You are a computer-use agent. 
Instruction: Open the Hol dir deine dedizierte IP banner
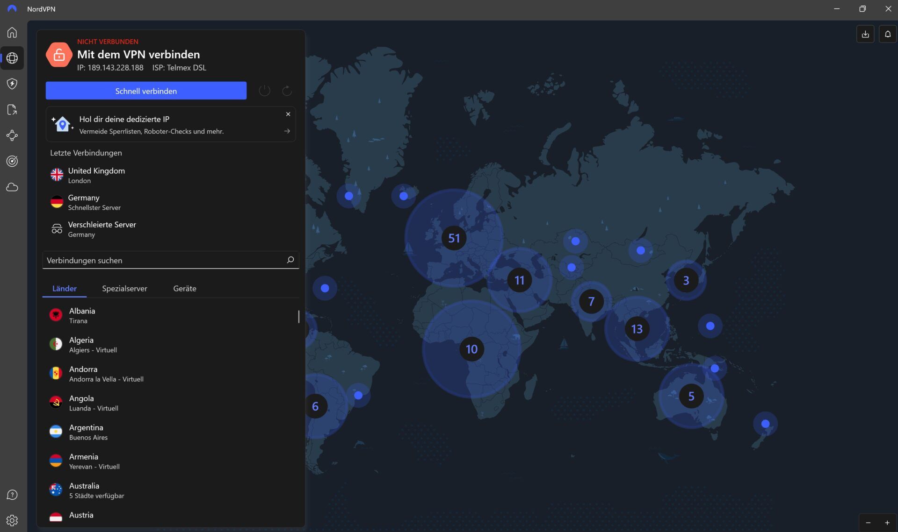171,124
